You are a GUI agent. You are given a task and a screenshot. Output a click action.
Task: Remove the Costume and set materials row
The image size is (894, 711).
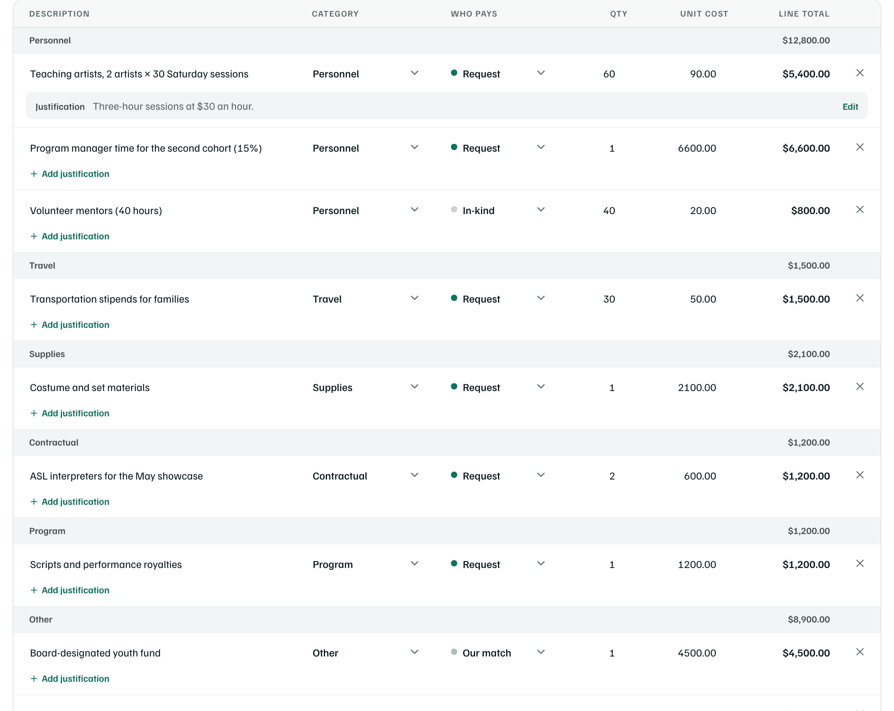pyautogui.click(x=860, y=387)
